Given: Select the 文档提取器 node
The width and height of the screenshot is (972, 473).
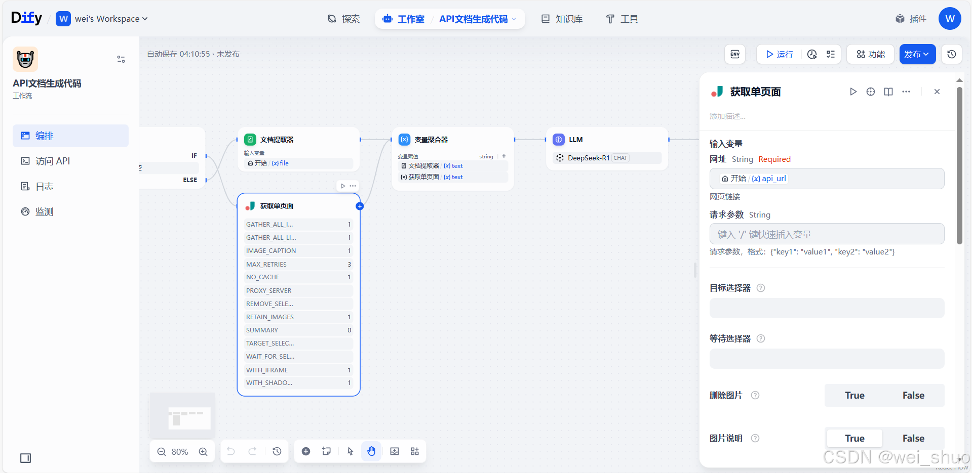Looking at the screenshot, I should pyautogui.click(x=299, y=150).
